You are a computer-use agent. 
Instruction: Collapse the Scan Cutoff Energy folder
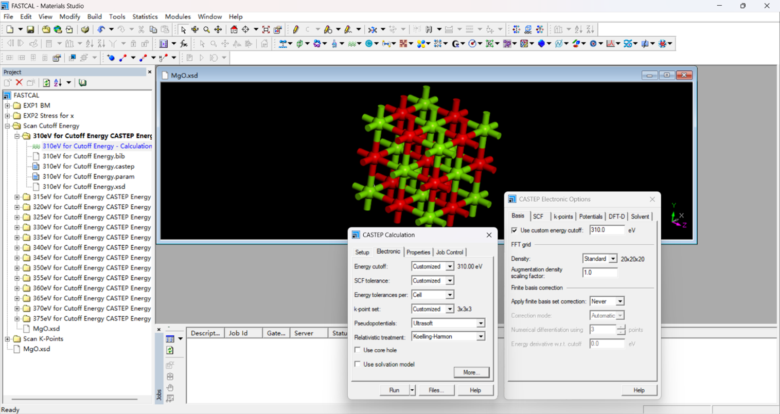(x=8, y=126)
